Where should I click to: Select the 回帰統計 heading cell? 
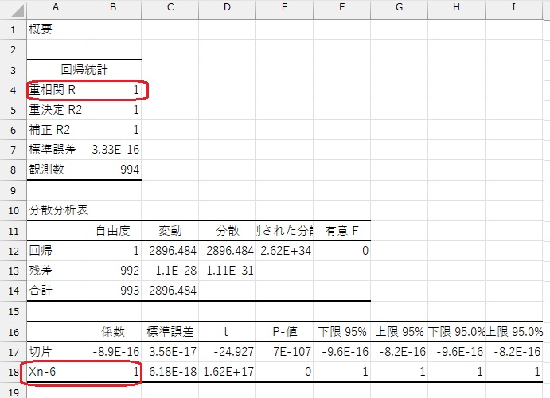point(84,70)
